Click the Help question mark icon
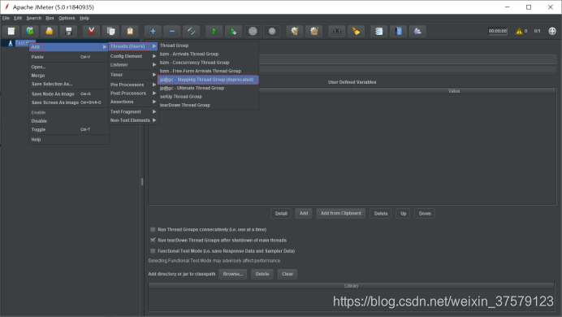Image resolution: width=562 pixels, height=317 pixels. [399, 31]
